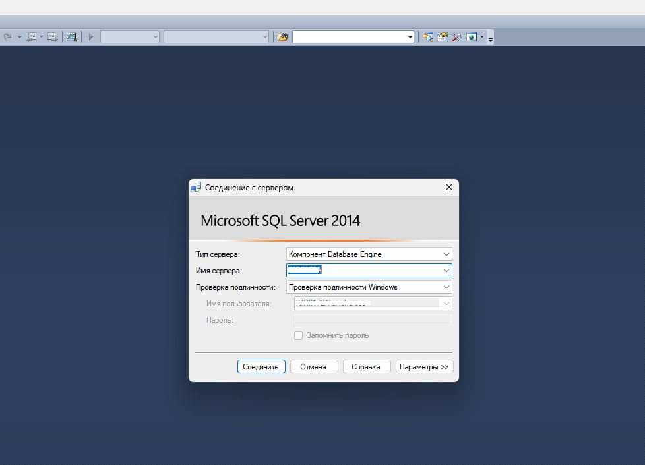The height and width of the screenshot is (465, 645).
Task: Click the web browser globe window icon
Action: pyautogui.click(x=472, y=37)
